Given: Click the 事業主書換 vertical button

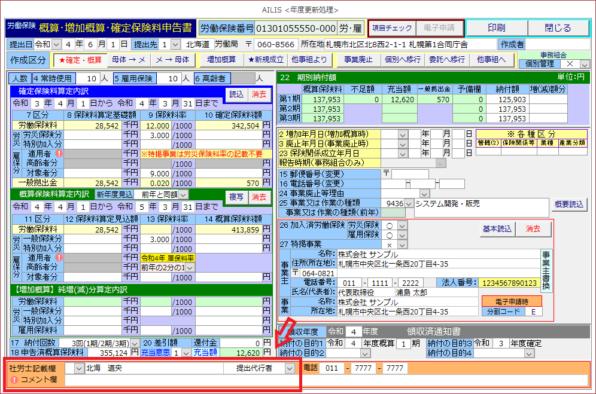Looking at the screenshot, I should (x=546, y=270).
